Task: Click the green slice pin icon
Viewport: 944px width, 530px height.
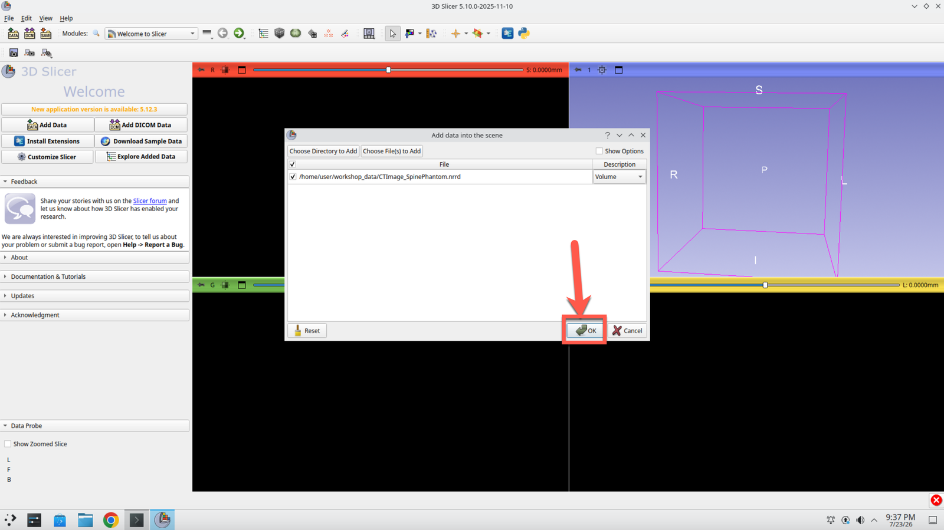Action: [x=201, y=285]
